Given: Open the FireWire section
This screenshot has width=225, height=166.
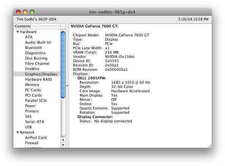Looking at the screenshot, I should [x=32, y=69].
